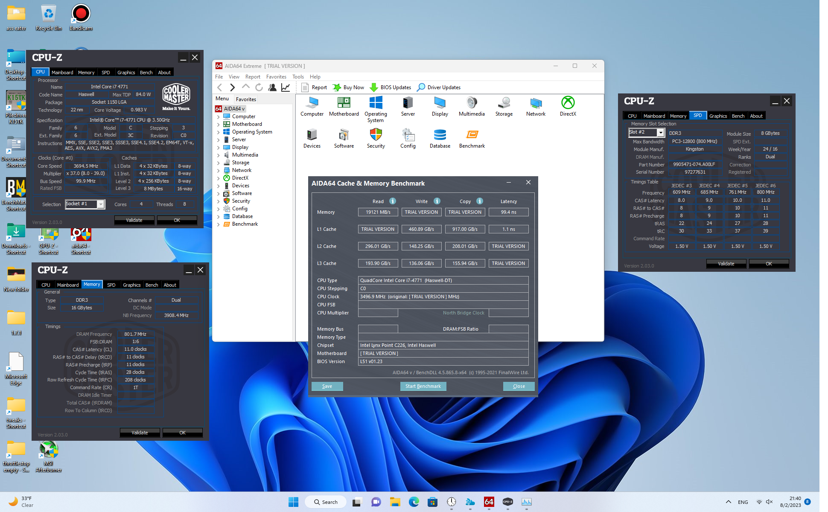This screenshot has height=512, width=828.
Task: Click Report in the AIDA64 toolbar
Action: tap(314, 87)
